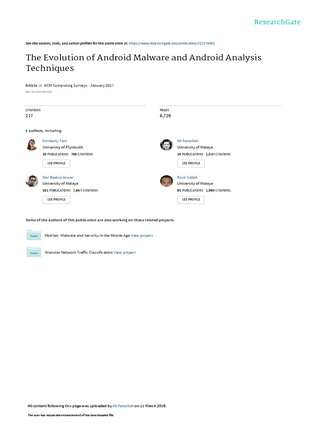Image resolution: width=320 pixels, height=426 pixels.
Task: Click the ResearchGate logo
Action: pos(277,22)
